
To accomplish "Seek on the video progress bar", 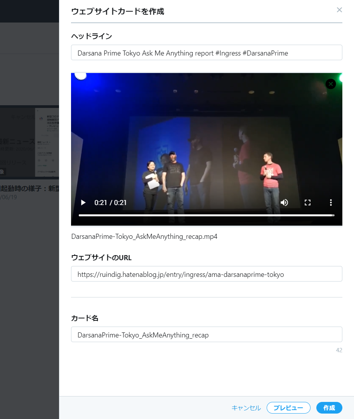I will point(206,215).
